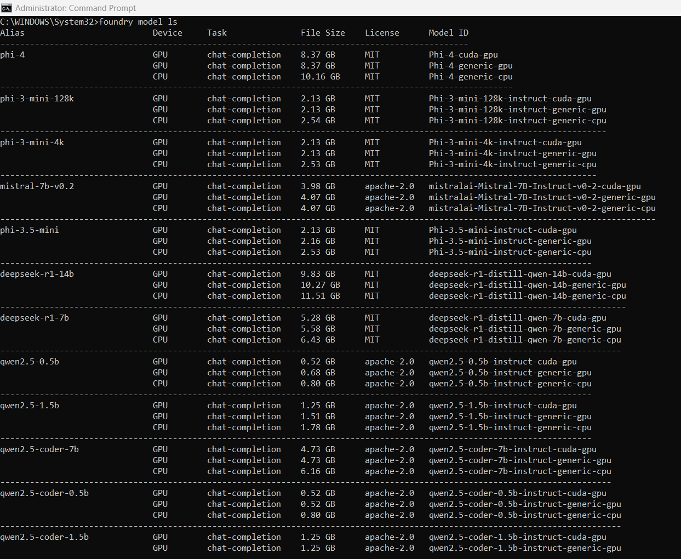The height and width of the screenshot is (559, 681).
Task: Click the 'Administrator: Command Prompt' window title
Action: (76, 8)
